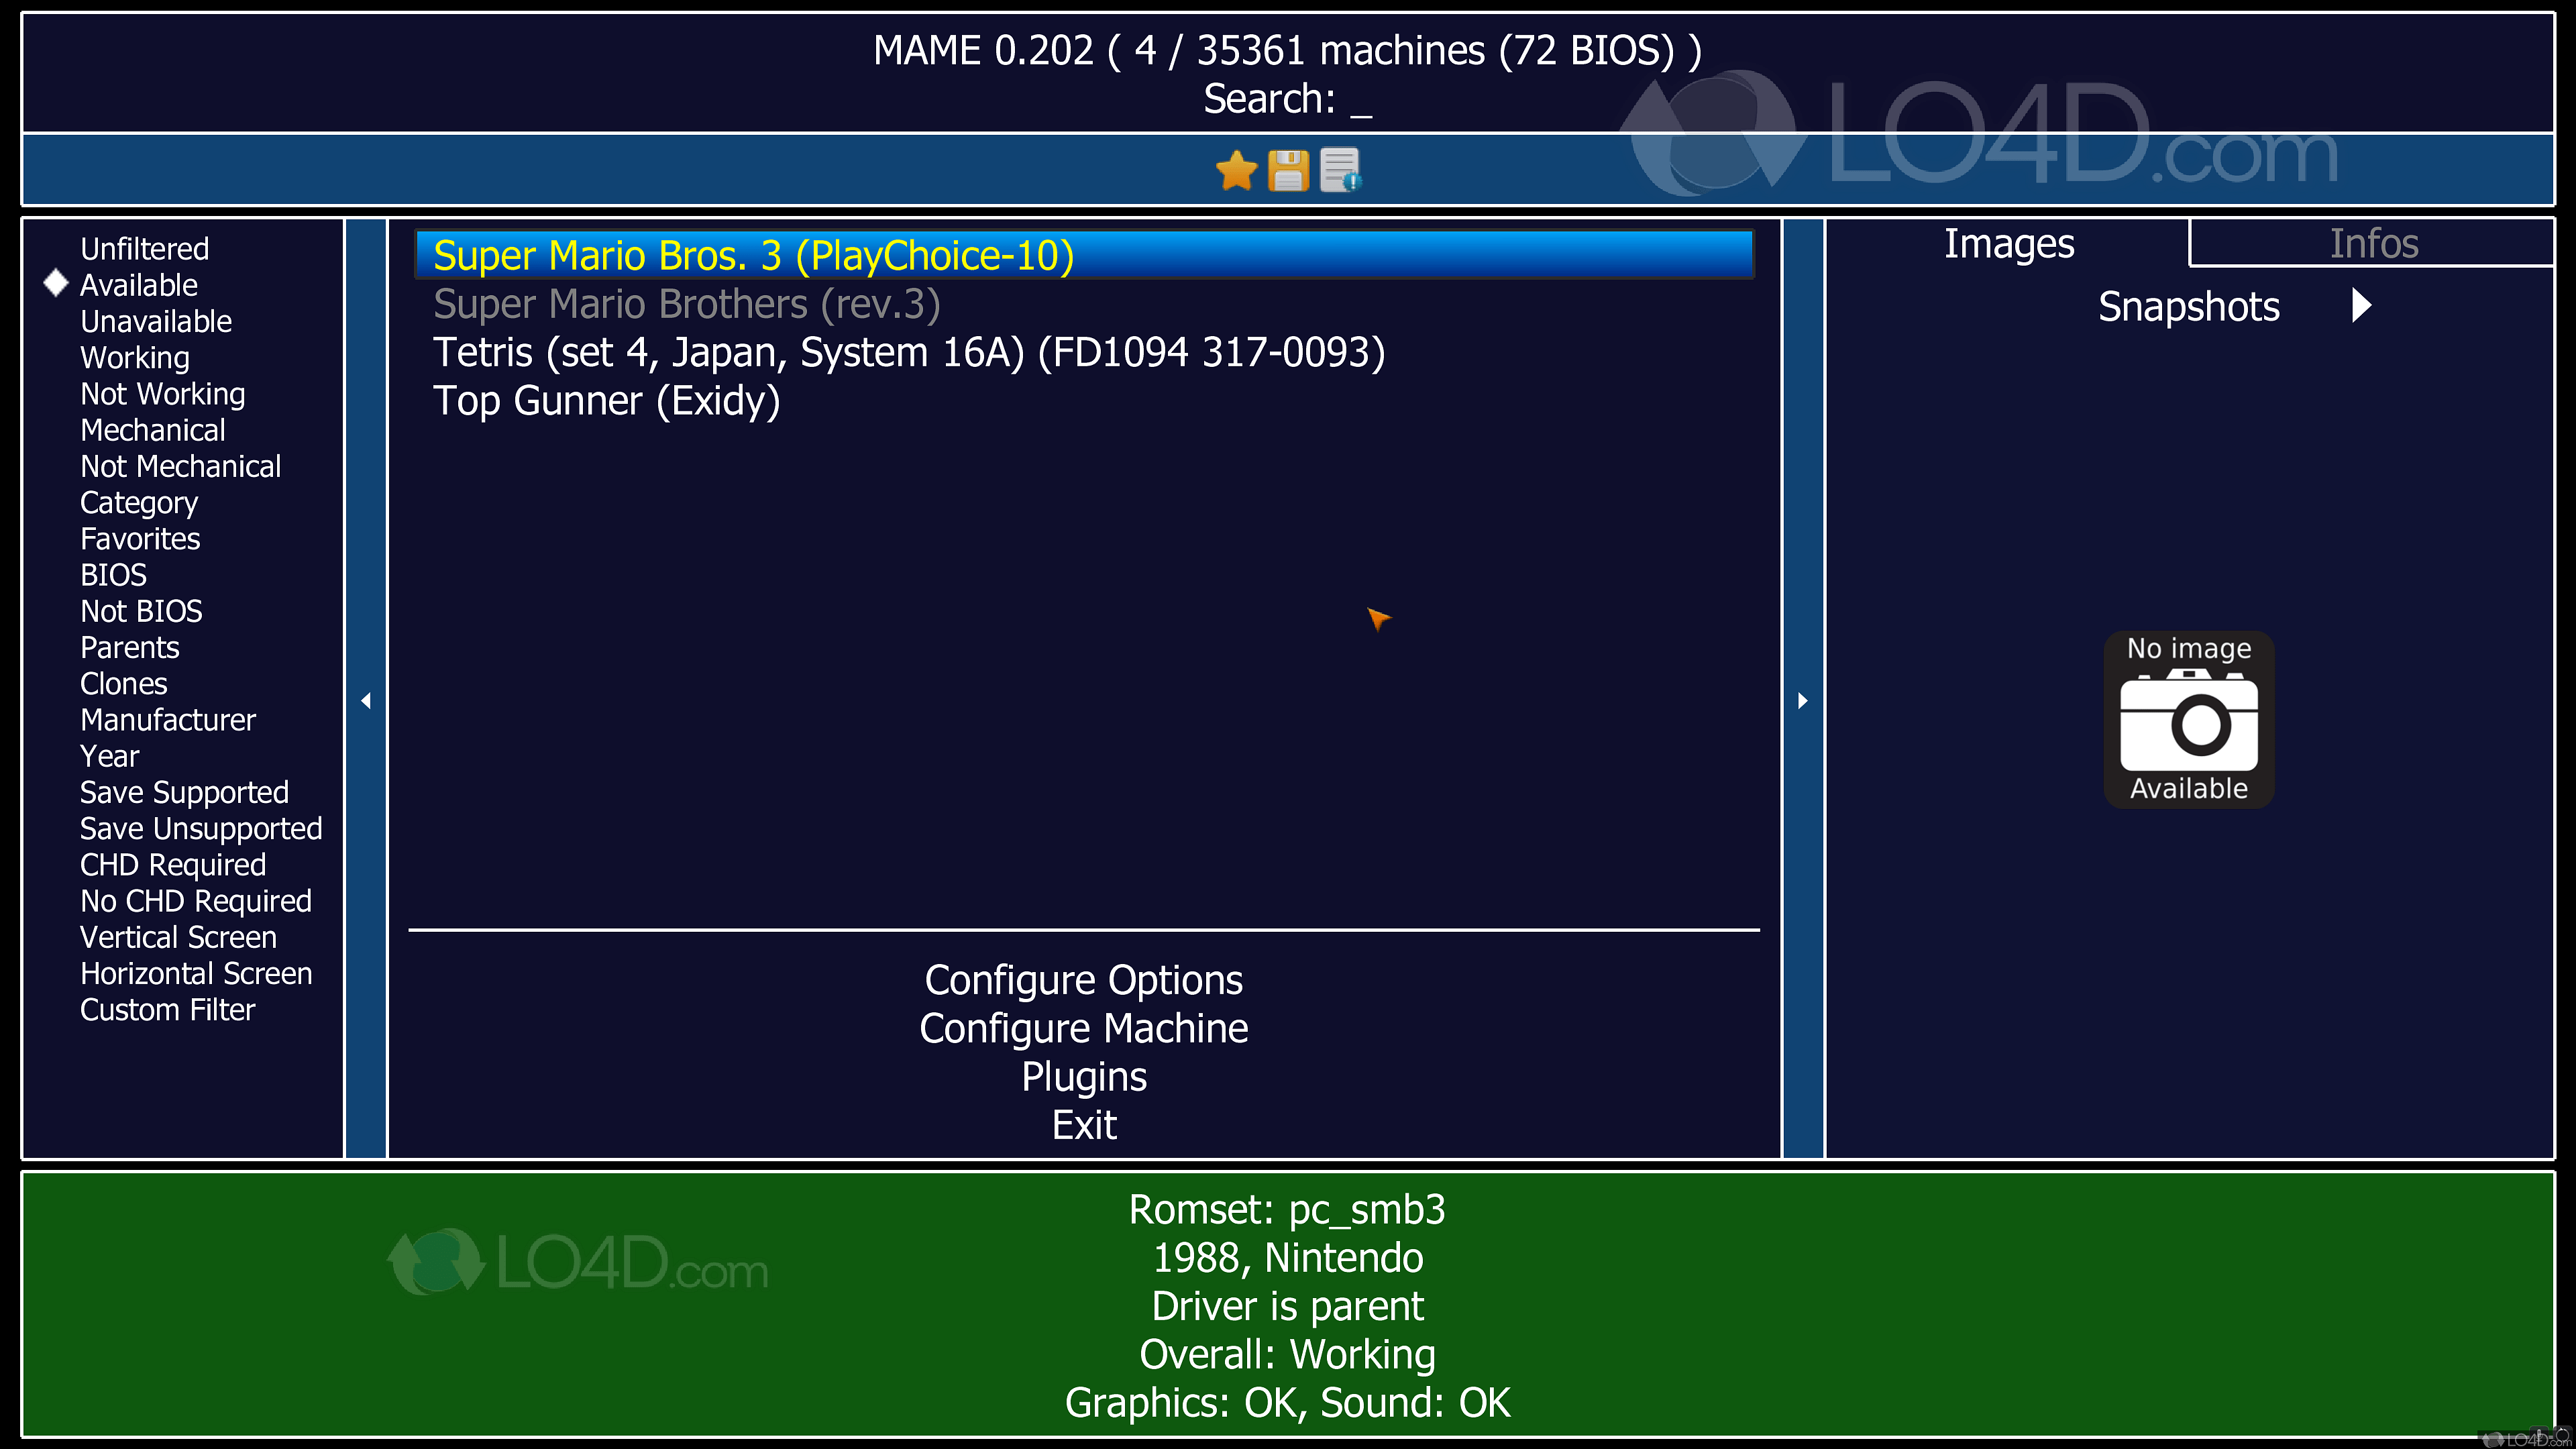
Task: Select the Favorites filter
Action: point(140,539)
